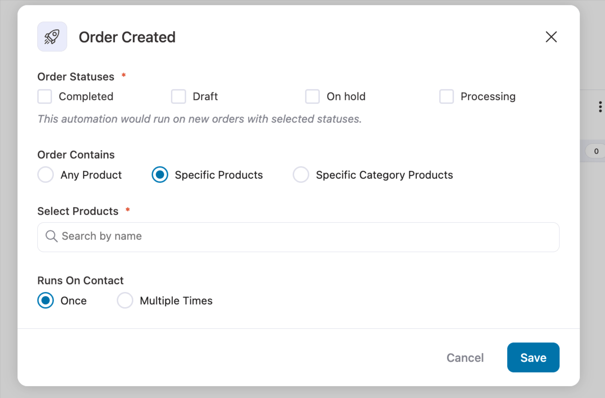The image size is (605, 398).
Task: Click the Order Contains label
Action: pos(76,155)
